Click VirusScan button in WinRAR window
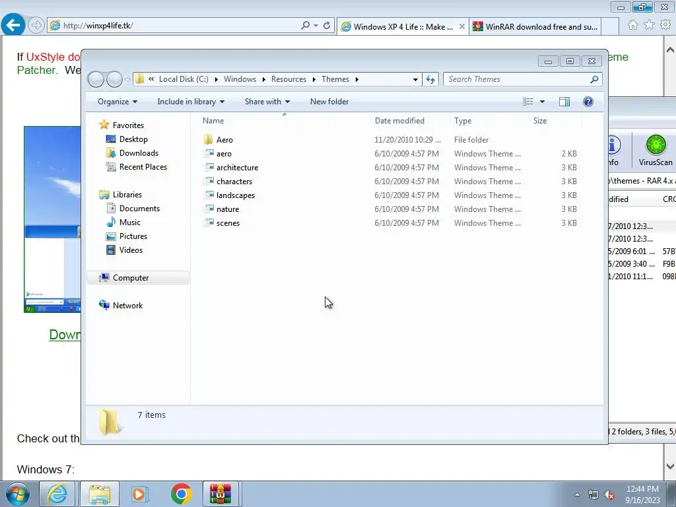 coord(656,150)
